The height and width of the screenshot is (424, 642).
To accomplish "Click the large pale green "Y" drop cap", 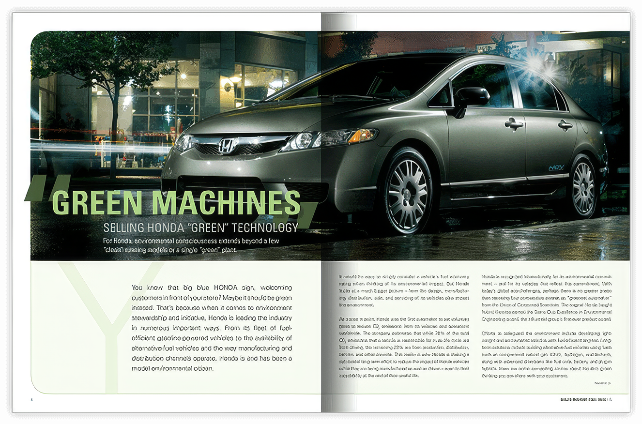I will point(111,327).
